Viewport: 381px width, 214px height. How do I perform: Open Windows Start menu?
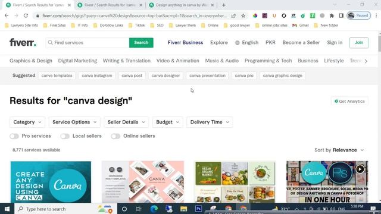(x=7, y=209)
